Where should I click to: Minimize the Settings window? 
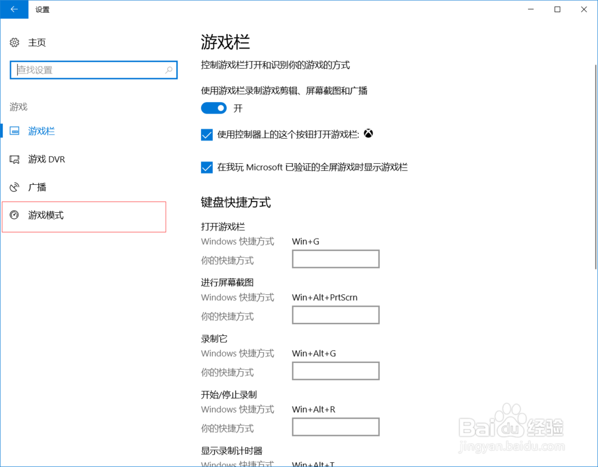(x=530, y=10)
